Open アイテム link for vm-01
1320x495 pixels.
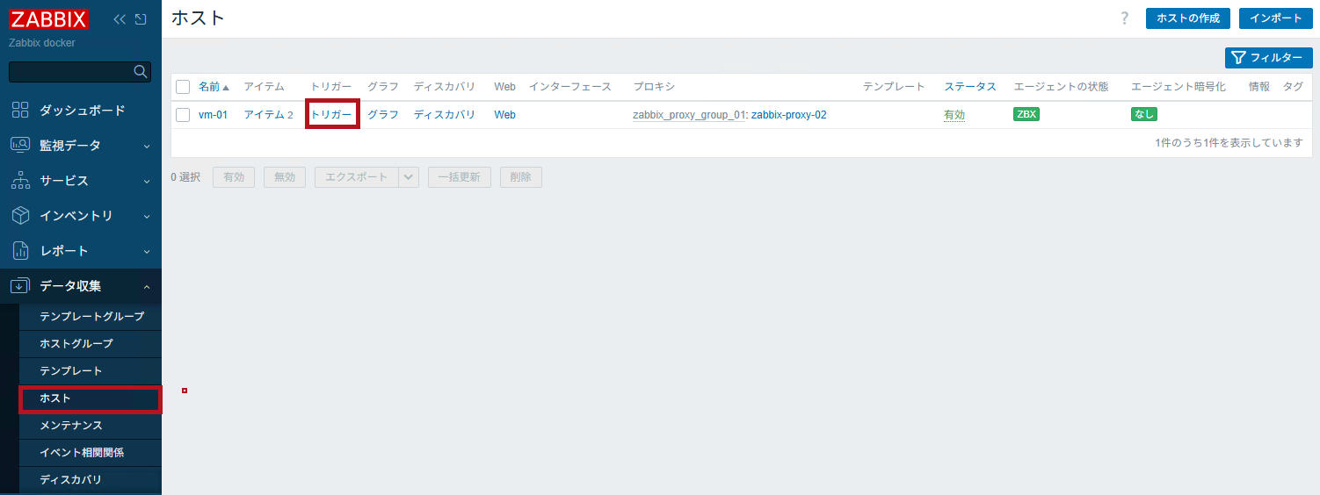point(264,115)
